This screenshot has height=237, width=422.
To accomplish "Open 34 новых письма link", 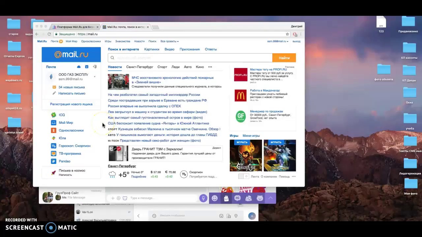I will pos(72,87).
